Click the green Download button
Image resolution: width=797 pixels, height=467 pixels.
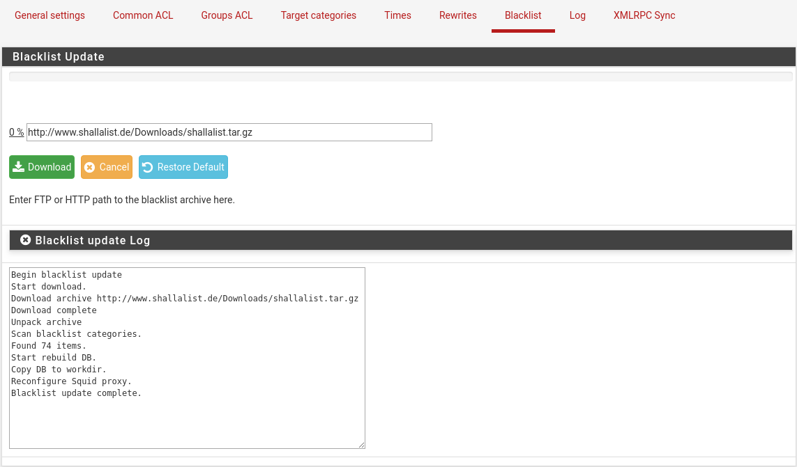[42, 167]
